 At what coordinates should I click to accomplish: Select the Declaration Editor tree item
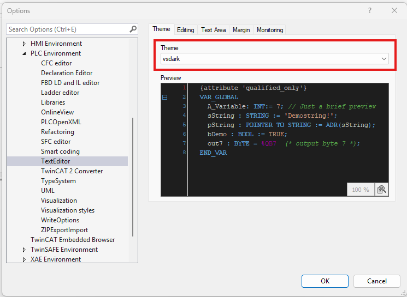[x=67, y=73]
